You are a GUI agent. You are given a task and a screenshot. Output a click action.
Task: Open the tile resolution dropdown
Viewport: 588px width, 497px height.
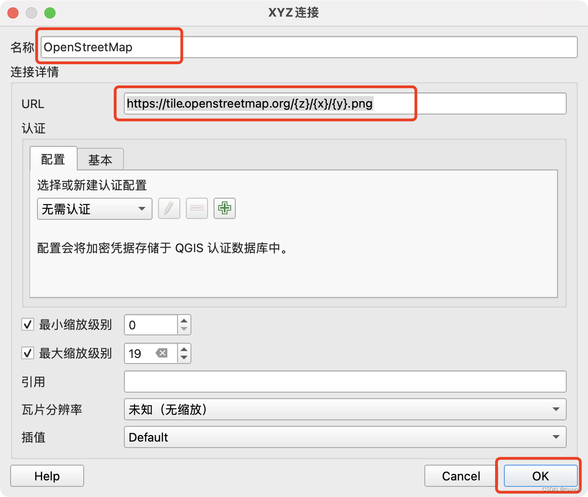pos(345,409)
